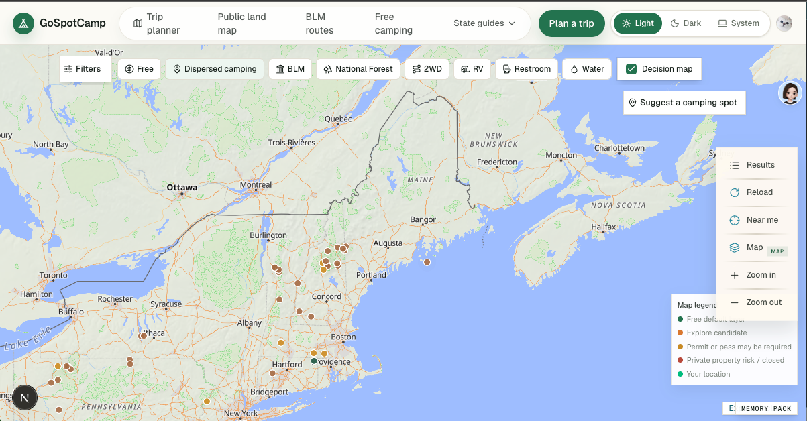Click the Filters sliders icon
Image resolution: width=807 pixels, height=421 pixels.
pos(68,69)
